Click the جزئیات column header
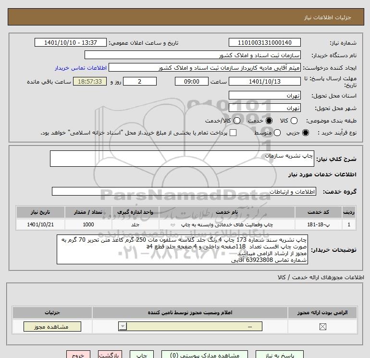 (x=52, y=312)
